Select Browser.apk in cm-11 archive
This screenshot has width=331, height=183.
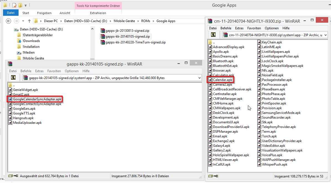tap(220, 70)
